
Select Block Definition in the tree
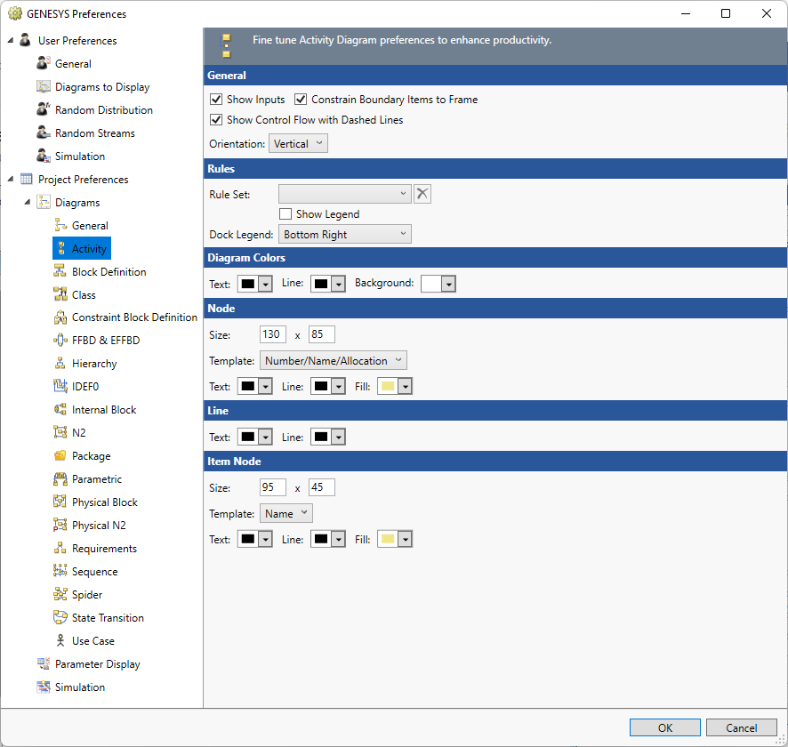pos(109,272)
